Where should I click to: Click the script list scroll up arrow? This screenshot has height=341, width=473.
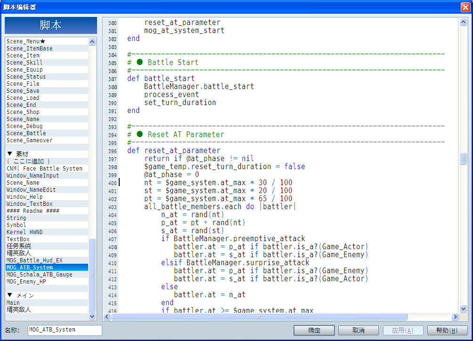(92, 41)
